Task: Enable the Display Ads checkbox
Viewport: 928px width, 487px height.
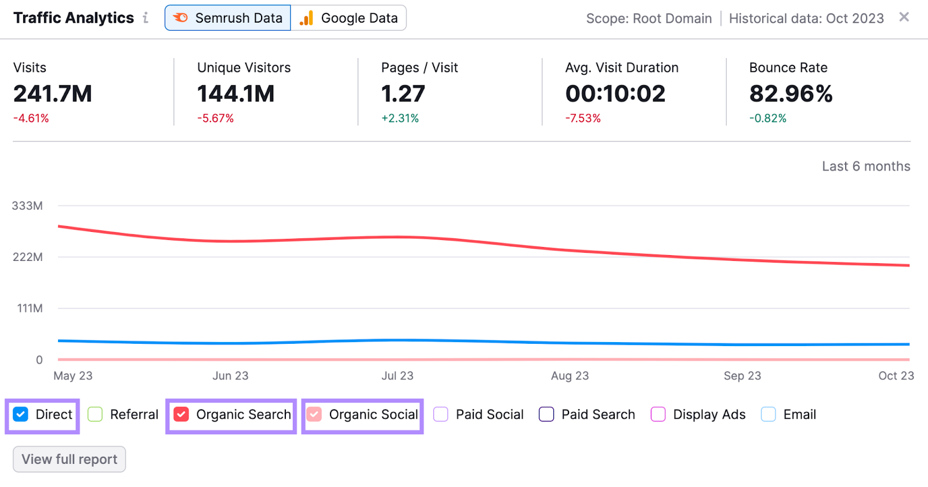Action: 658,415
